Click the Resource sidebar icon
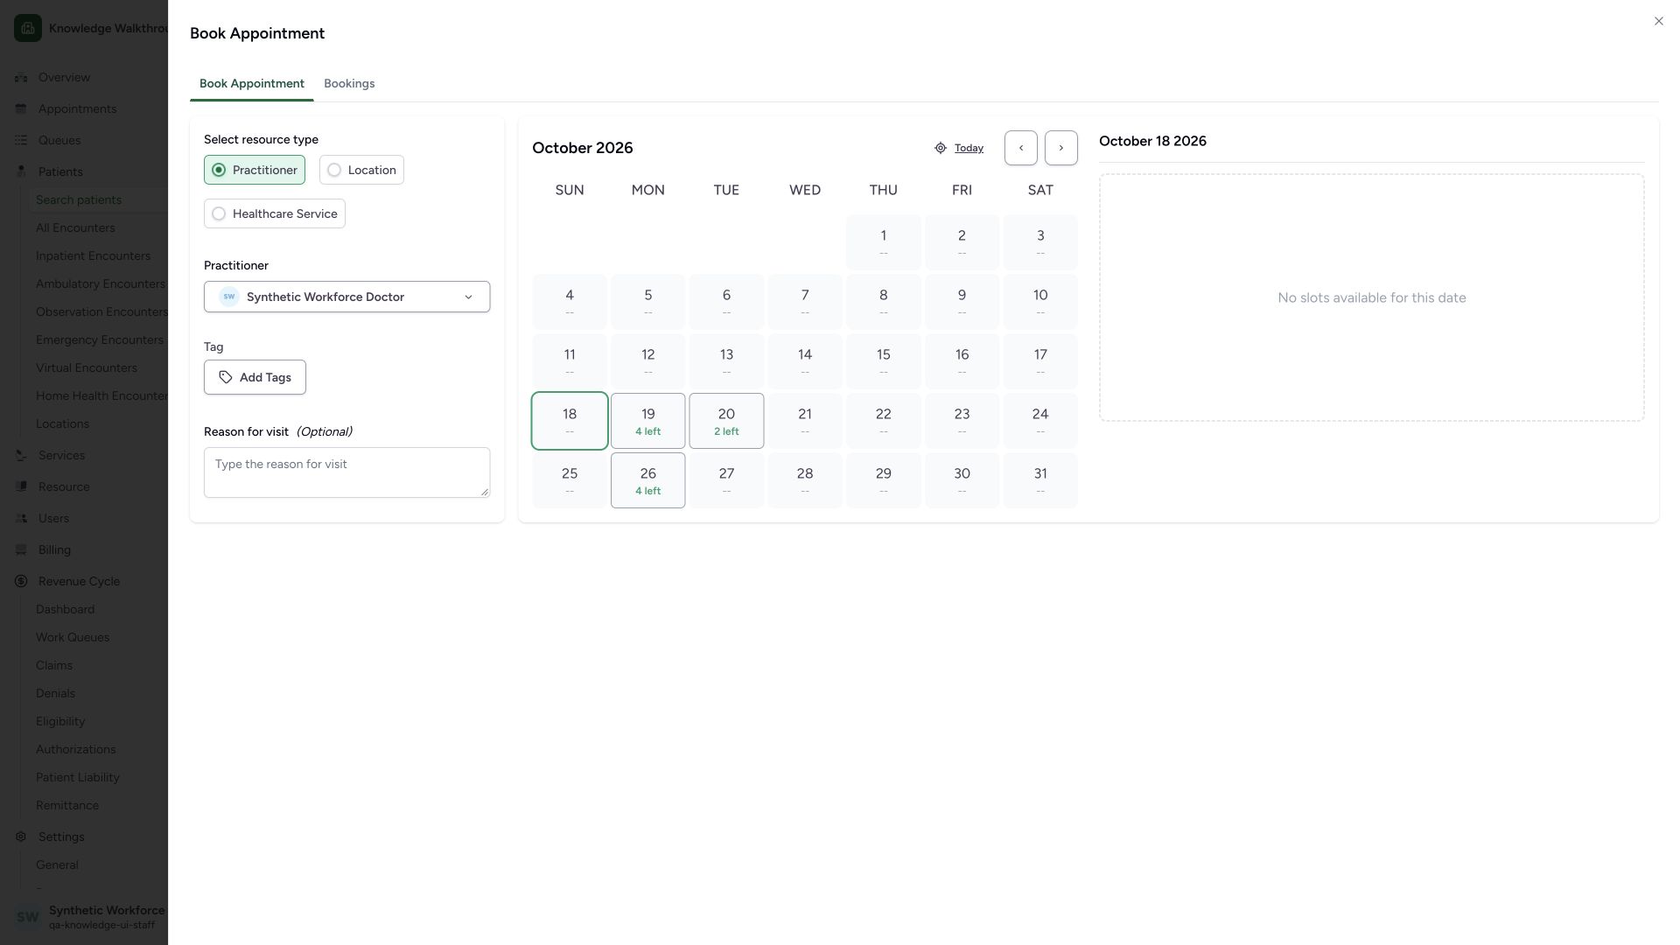This screenshot has height=945, width=1680. click(x=21, y=486)
